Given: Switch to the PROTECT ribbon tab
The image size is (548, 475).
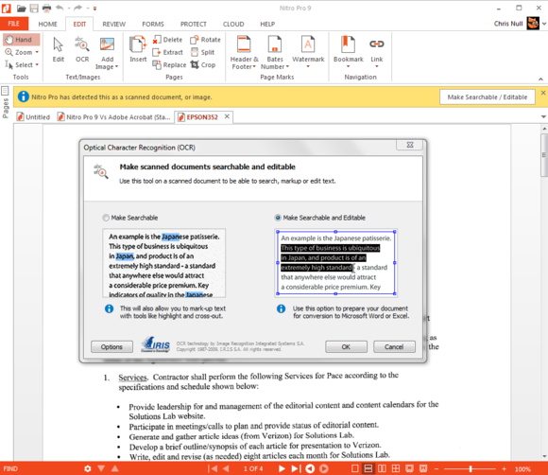Looking at the screenshot, I should click(x=194, y=25).
